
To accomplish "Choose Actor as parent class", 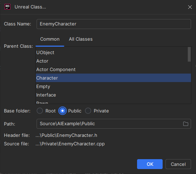I will click(113, 61).
